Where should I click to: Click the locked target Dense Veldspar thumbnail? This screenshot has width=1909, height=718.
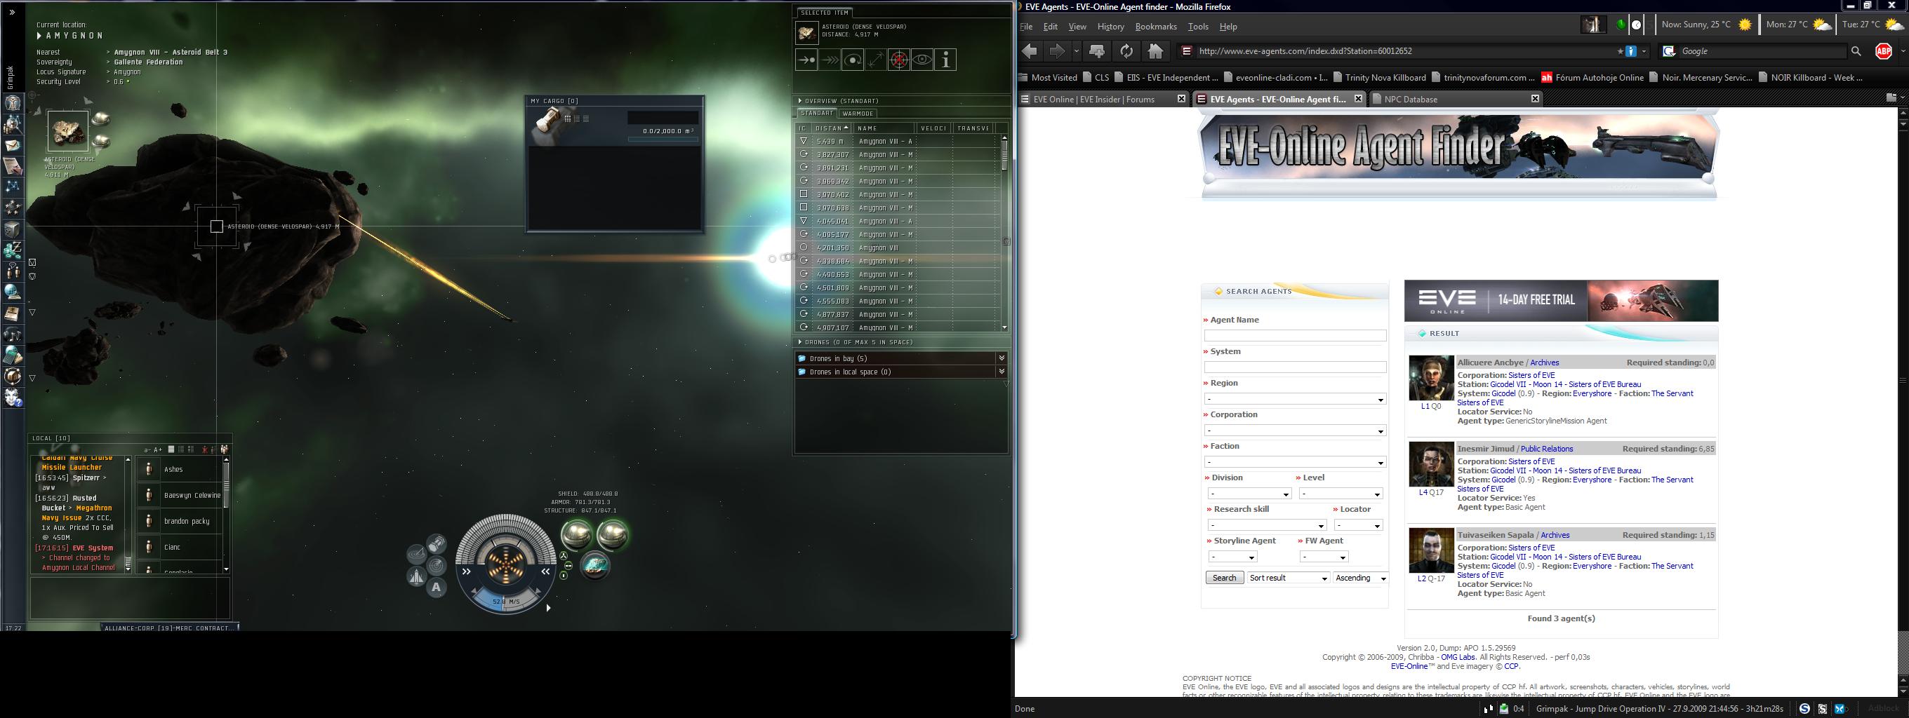tap(68, 131)
